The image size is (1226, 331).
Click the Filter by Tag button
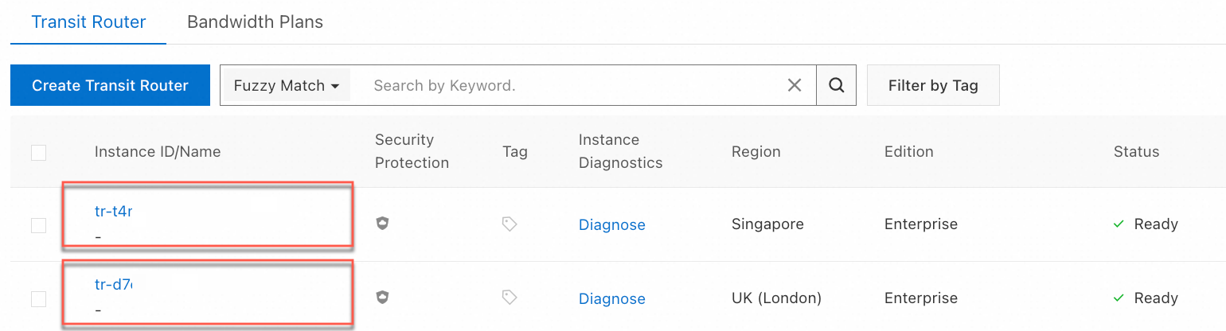tap(933, 85)
